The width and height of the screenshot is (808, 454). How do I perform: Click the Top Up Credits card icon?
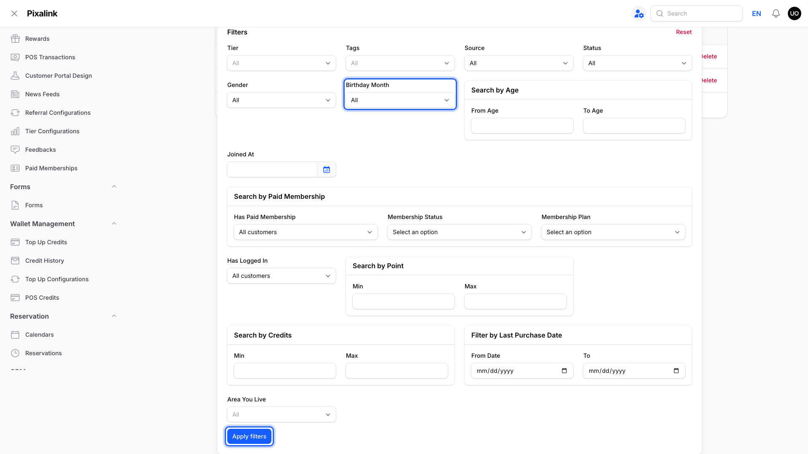coord(15,242)
